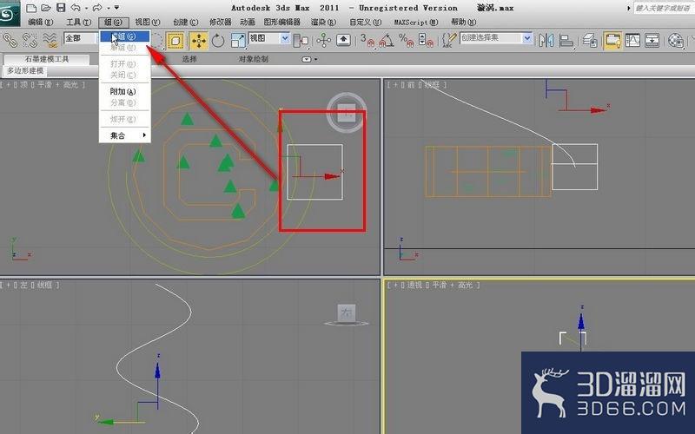This screenshot has width=695, height=434.
Task: Activate the Select and Manipulate tool
Action: click(x=323, y=41)
